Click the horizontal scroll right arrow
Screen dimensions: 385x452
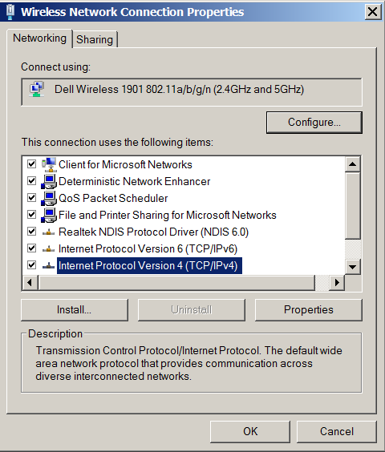tap(337, 282)
